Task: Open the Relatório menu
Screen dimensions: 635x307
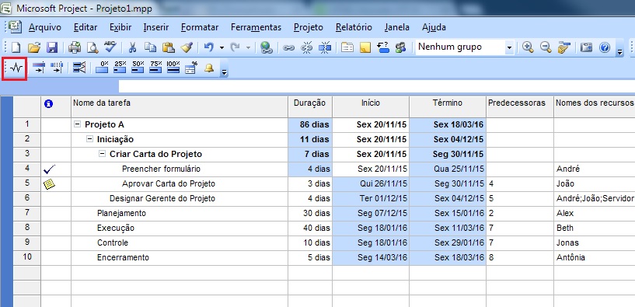Action: 354,27
